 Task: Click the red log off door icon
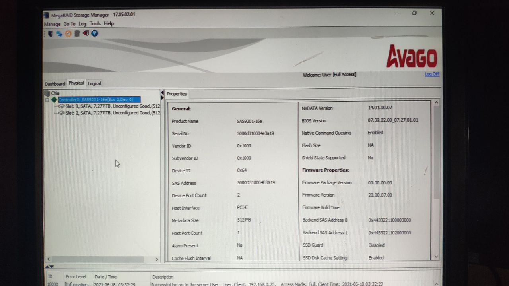(x=86, y=34)
